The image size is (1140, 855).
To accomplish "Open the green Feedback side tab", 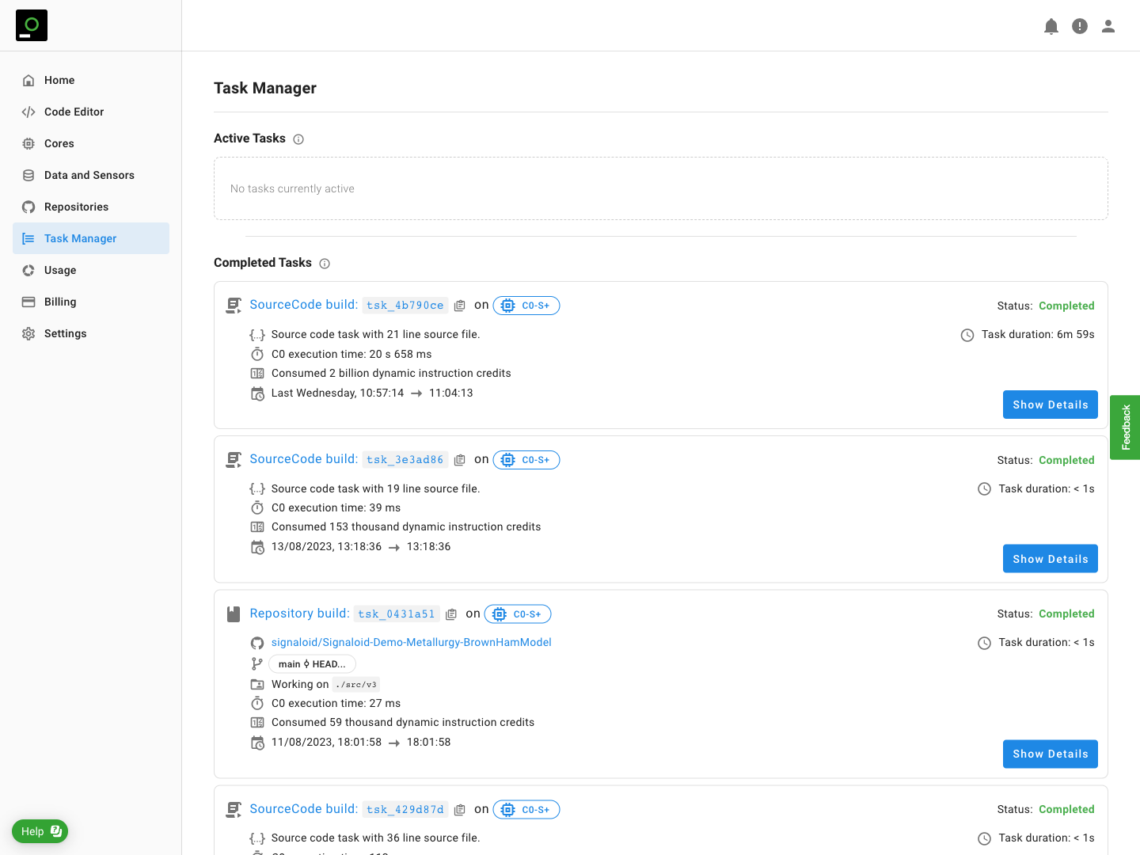I will pos(1125,427).
